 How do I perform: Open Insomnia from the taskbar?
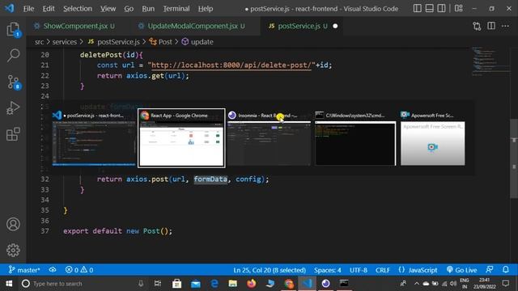325,284
